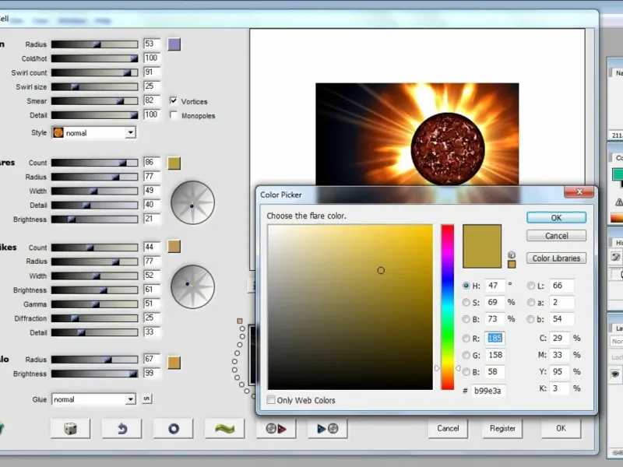The height and width of the screenshot is (467, 623).
Task: Click the Spikes star direction dial
Action: tap(192, 286)
